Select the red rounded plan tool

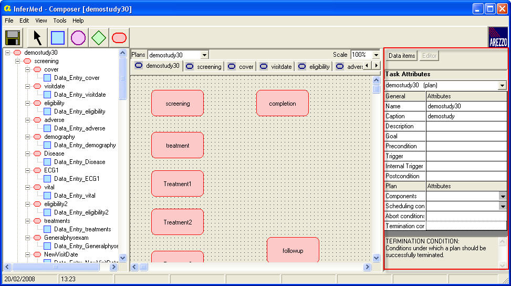[x=119, y=38]
